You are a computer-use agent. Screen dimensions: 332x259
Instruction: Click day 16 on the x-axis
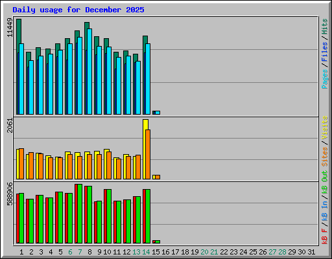pyautogui.click(x=165, y=252)
